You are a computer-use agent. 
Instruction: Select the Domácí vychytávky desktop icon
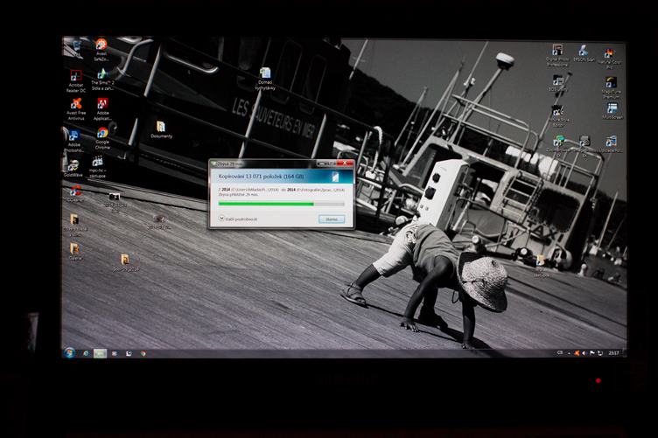265,79
